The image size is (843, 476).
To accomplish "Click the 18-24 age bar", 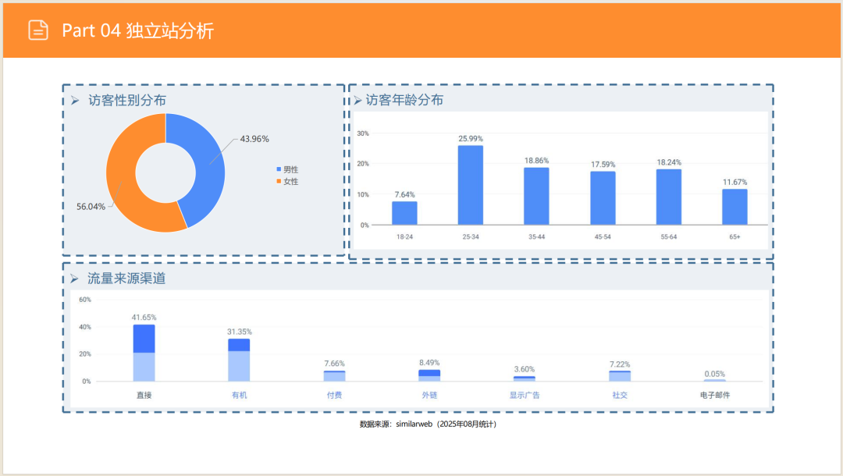I will 404,213.
